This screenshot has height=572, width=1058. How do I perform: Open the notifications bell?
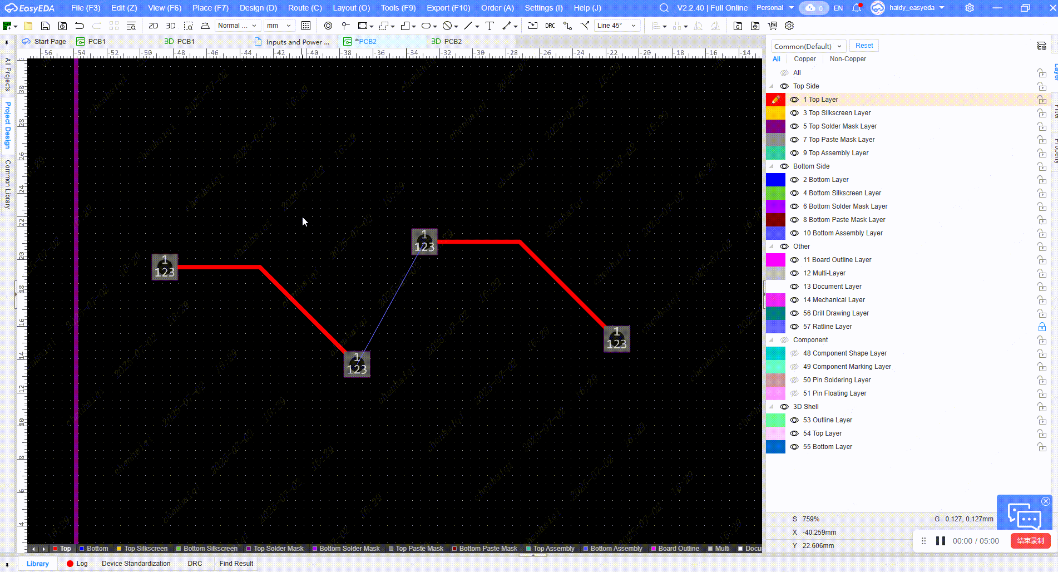(857, 8)
